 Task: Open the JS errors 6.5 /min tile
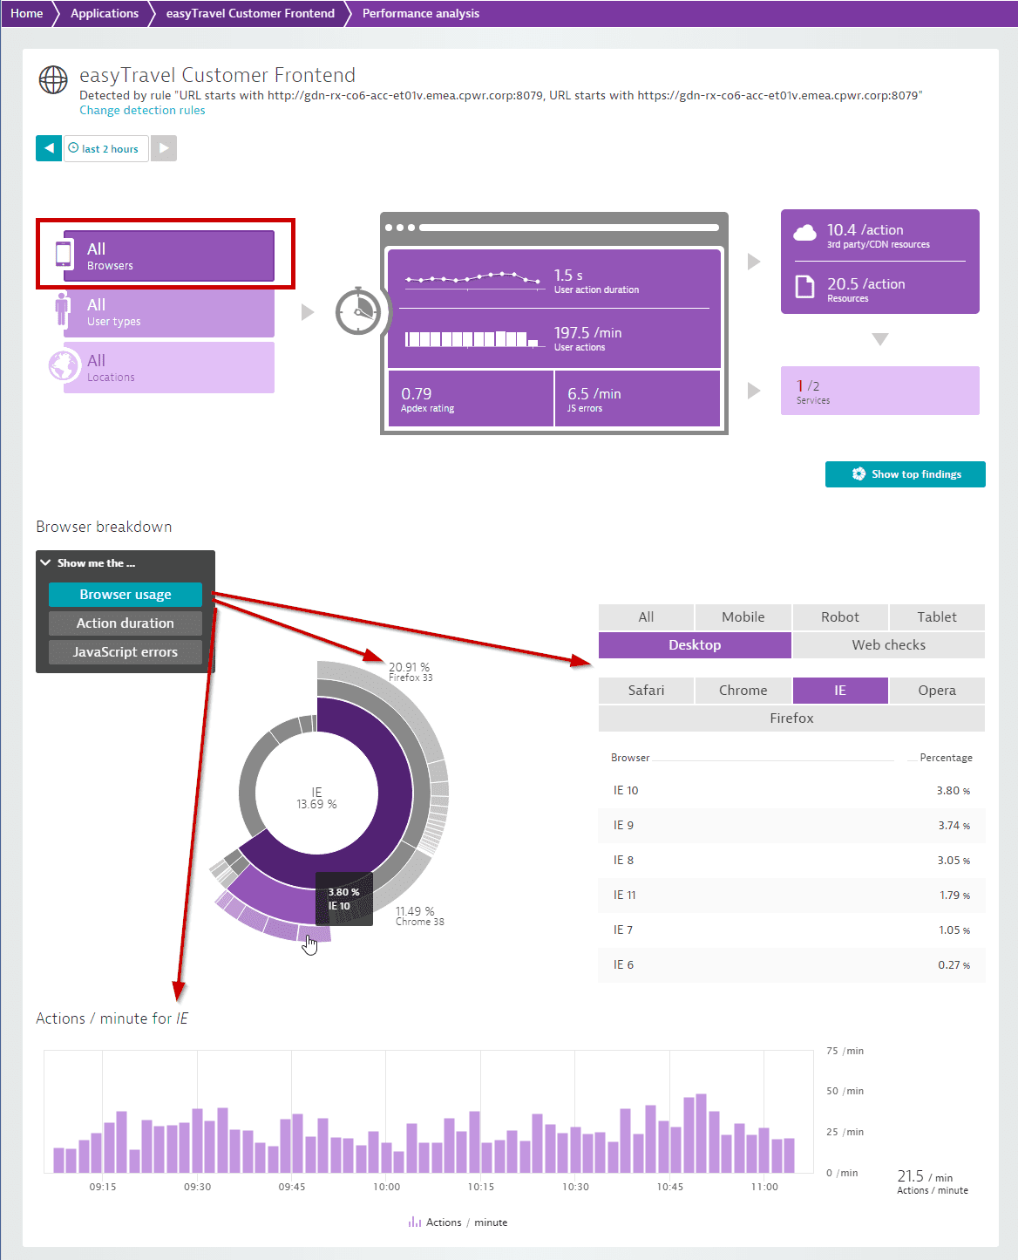pyautogui.click(x=638, y=399)
